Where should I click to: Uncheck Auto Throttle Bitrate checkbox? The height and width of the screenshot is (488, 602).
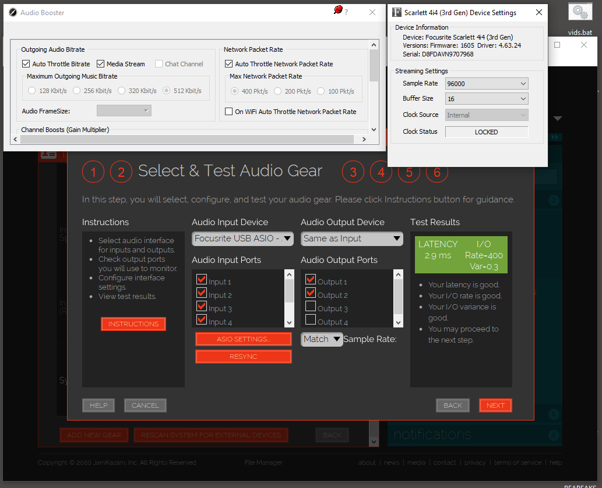pos(26,64)
